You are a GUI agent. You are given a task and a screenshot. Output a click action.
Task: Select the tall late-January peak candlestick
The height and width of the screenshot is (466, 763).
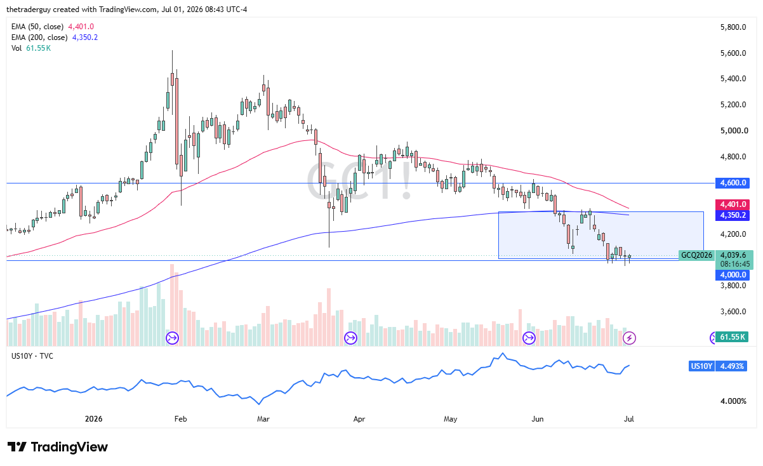point(173,79)
